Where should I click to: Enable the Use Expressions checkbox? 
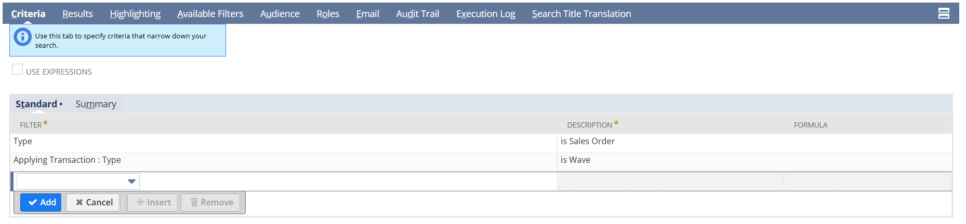point(18,70)
